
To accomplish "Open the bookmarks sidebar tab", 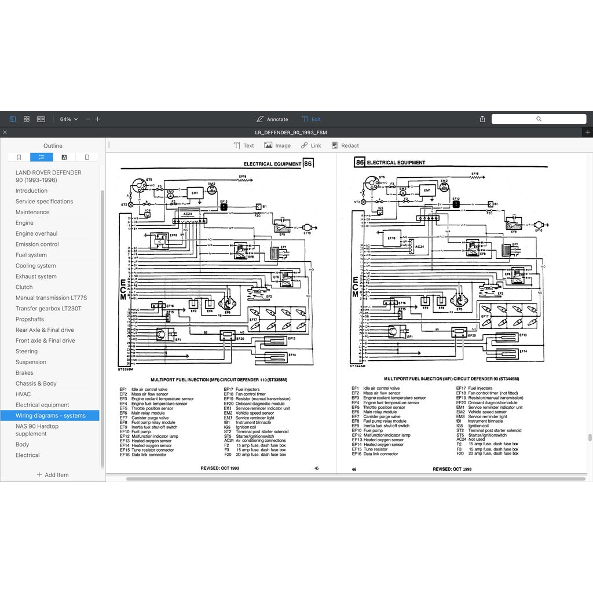I will (19, 157).
